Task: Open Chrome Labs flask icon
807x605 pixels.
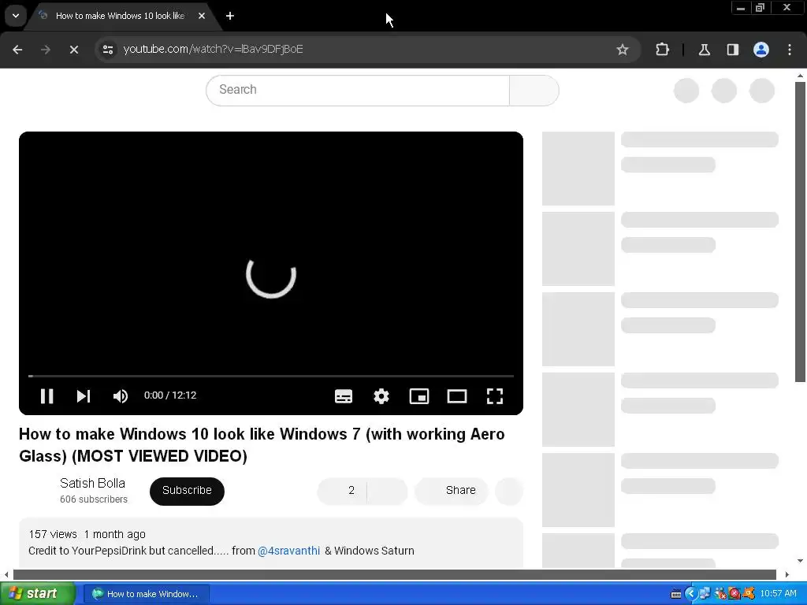Action: (x=704, y=50)
